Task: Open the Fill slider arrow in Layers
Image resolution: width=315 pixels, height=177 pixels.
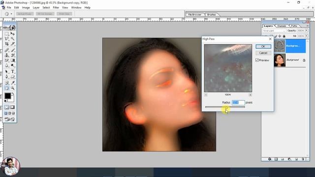Action: point(306,36)
